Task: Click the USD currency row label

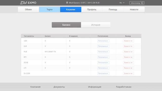Action: tap(25, 41)
